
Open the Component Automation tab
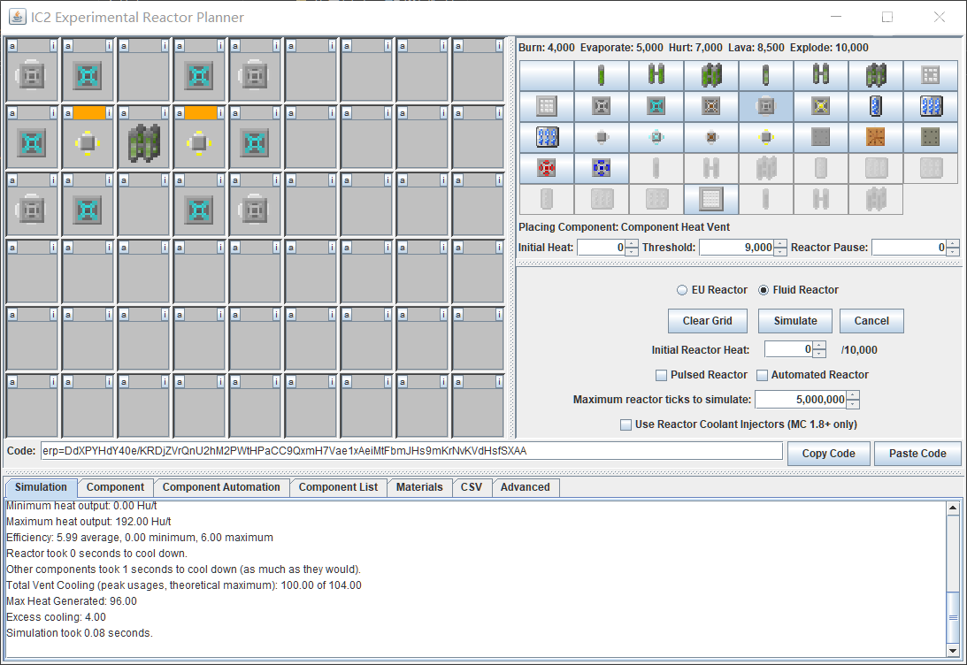(221, 487)
